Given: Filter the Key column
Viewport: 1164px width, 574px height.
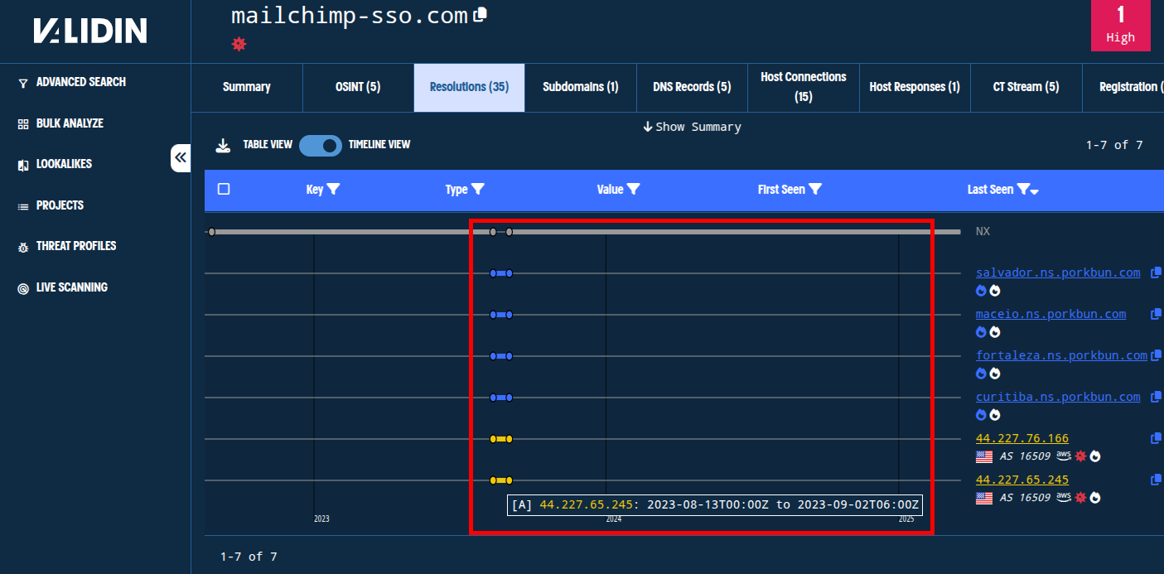Looking at the screenshot, I should (x=333, y=190).
